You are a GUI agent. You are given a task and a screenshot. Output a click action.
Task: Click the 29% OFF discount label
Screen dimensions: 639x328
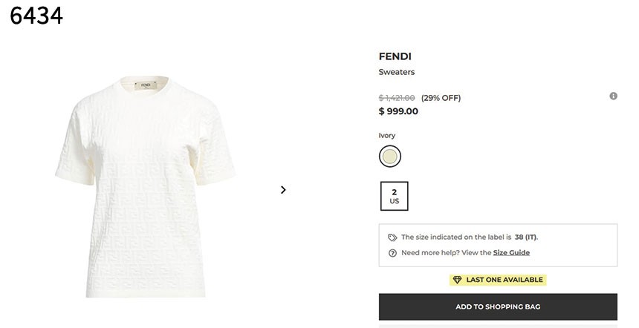[441, 98]
